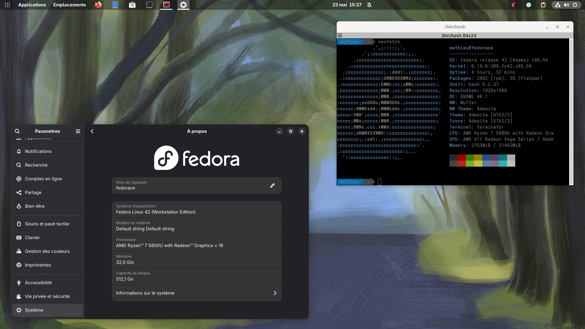Open Gestion des couleurs settings
This screenshot has height=329, width=585.
pyautogui.click(x=48, y=251)
